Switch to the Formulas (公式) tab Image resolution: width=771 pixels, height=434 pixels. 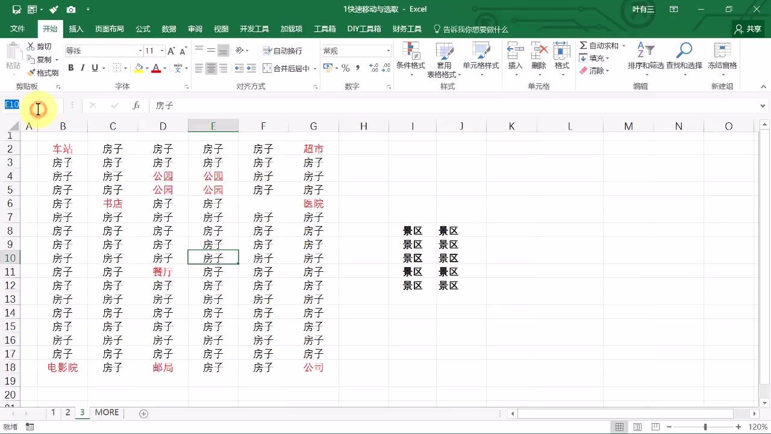tap(143, 29)
